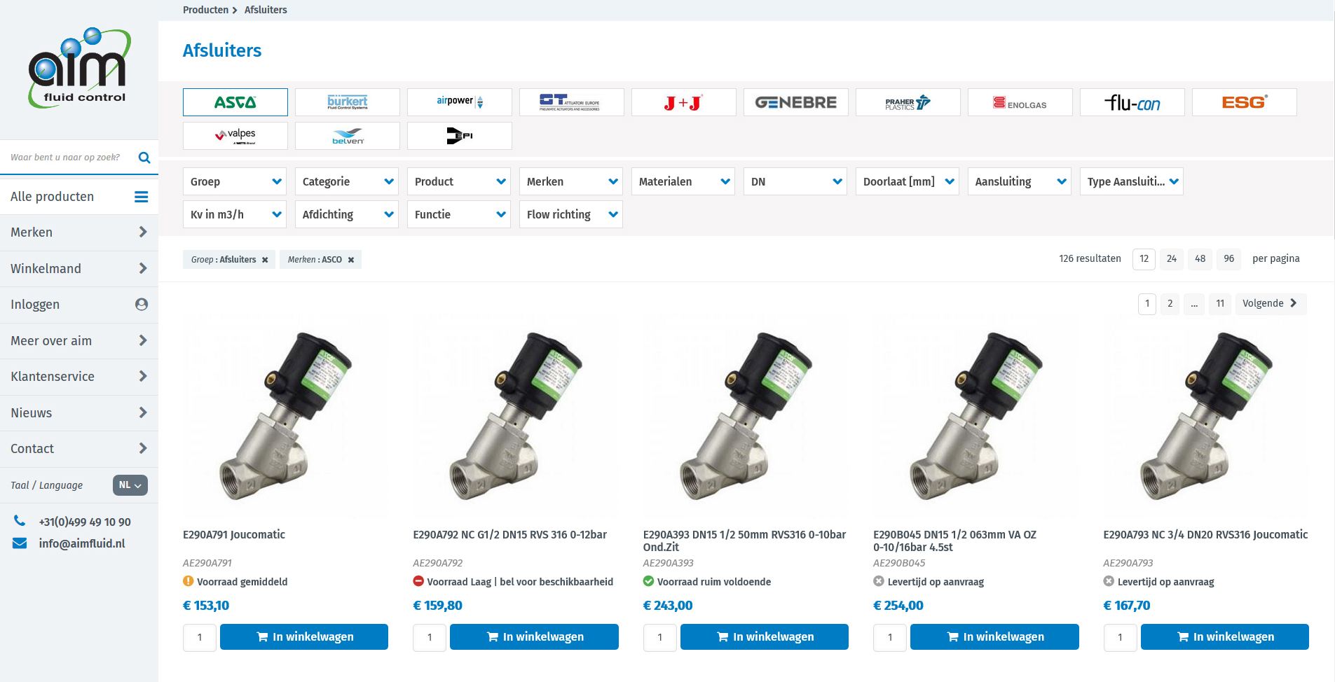The width and height of the screenshot is (1335, 682).
Task: Choose the ESG brand logo filter
Action: (x=1244, y=102)
